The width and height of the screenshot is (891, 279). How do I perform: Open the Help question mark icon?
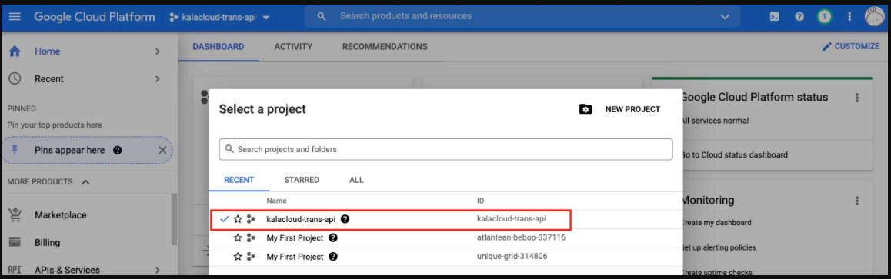tap(799, 17)
